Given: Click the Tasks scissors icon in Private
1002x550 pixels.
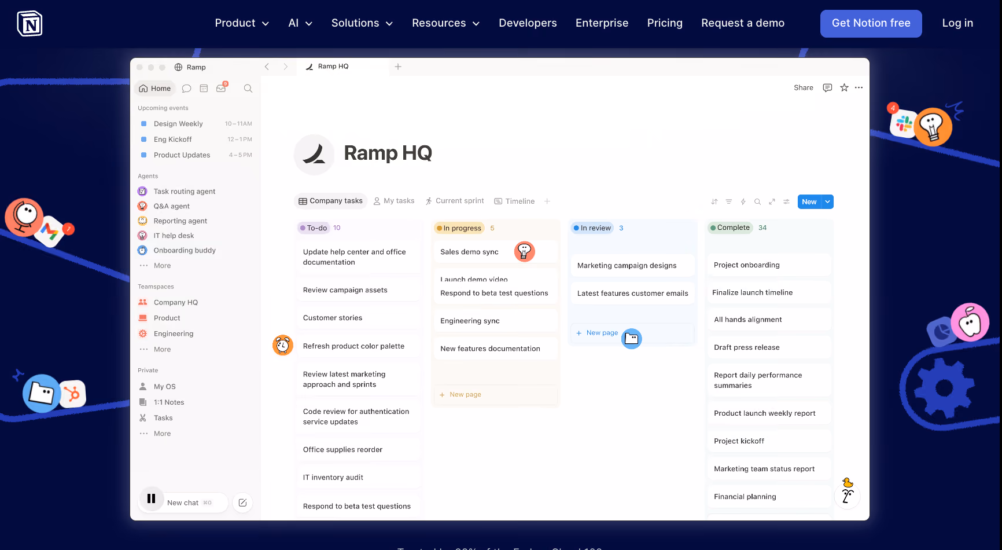Looking at the screenshot, I should pos(143,418).
